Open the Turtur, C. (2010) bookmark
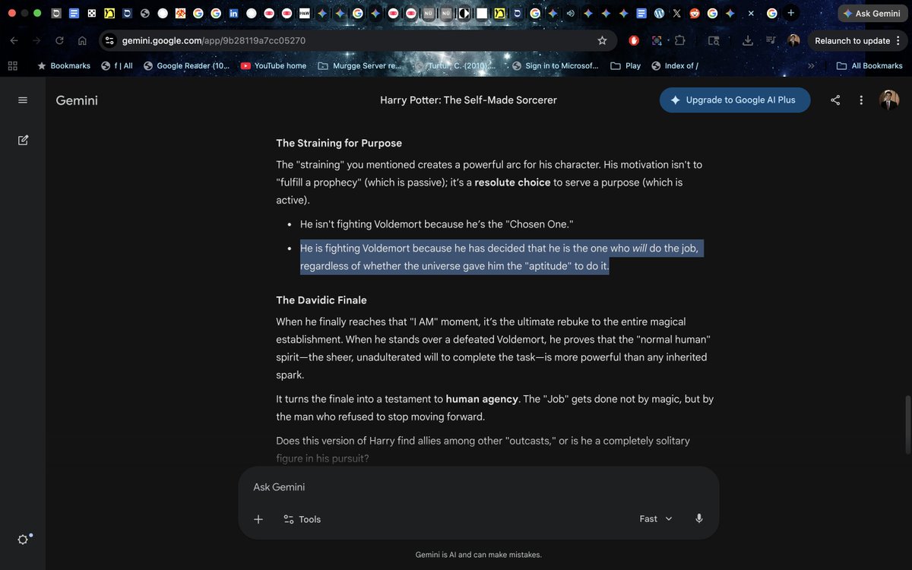Viewport: 912px width, 570px height. [456, 66]
